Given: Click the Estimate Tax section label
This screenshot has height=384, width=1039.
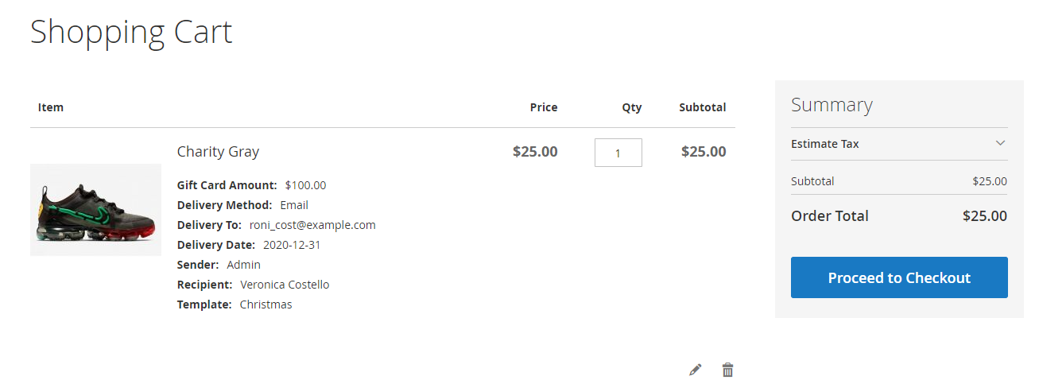Looking at the screenshot, I should tap(825, 144).
